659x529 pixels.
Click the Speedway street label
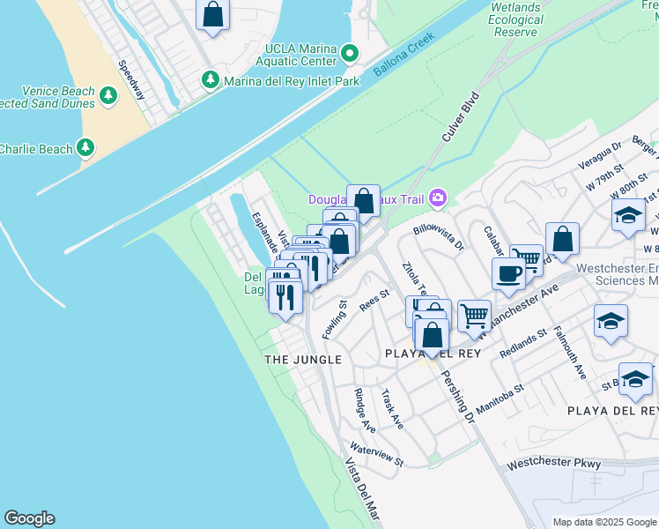[x=131, y=80]
